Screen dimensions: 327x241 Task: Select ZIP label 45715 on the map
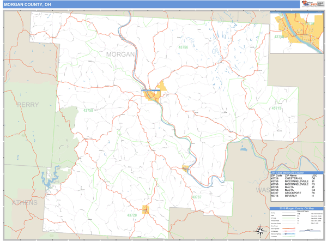277,109
